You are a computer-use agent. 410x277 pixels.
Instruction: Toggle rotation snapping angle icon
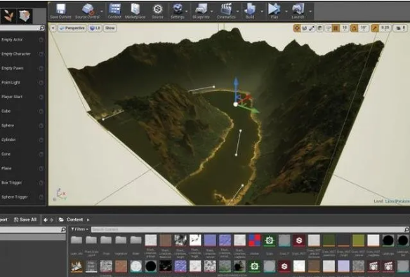point(355,28)
